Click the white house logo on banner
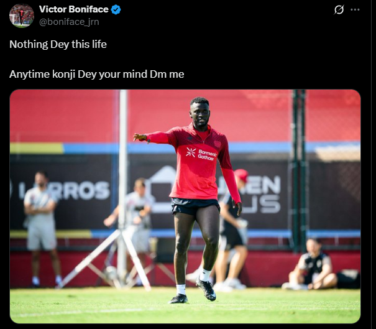The width and height of the screenshot is (376, 329). (162, 189)
